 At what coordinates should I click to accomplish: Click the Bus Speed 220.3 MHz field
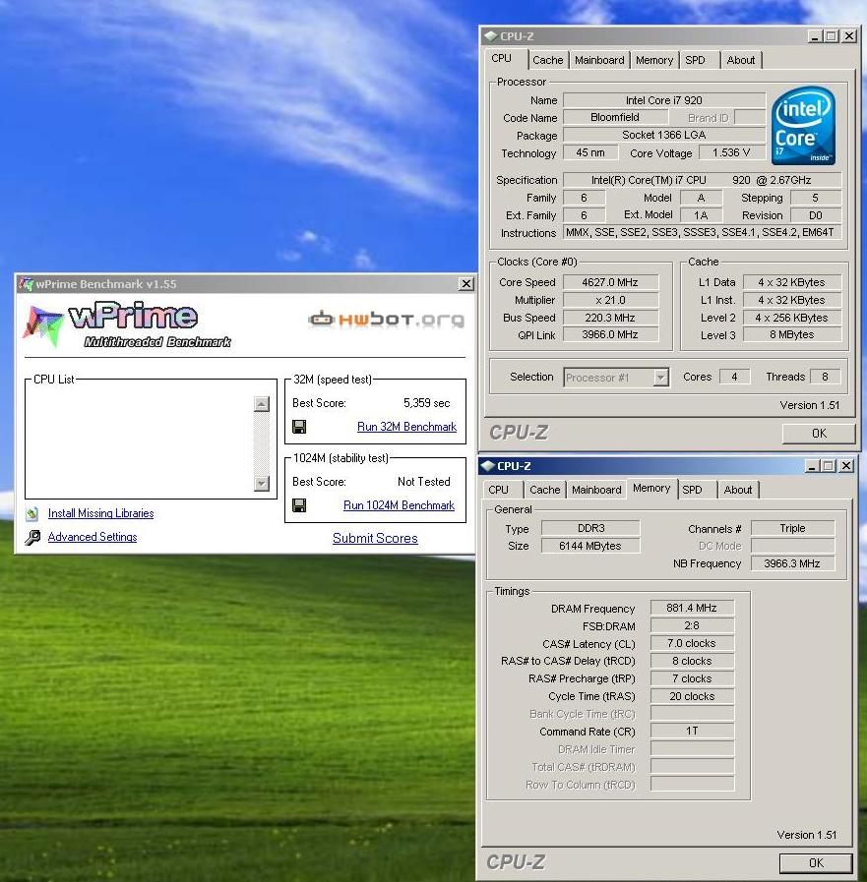click(610, 318)
